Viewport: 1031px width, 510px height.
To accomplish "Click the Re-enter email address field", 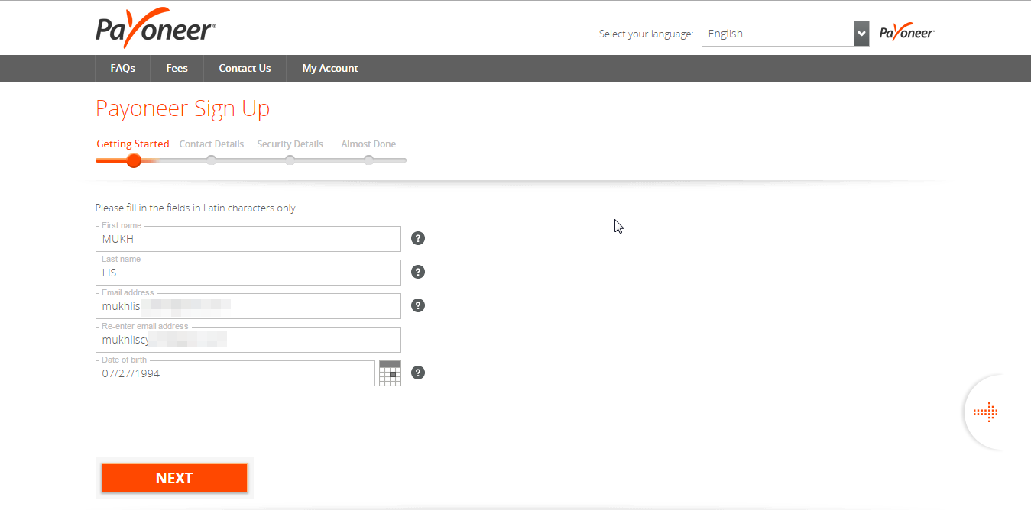I will [248, 340].
